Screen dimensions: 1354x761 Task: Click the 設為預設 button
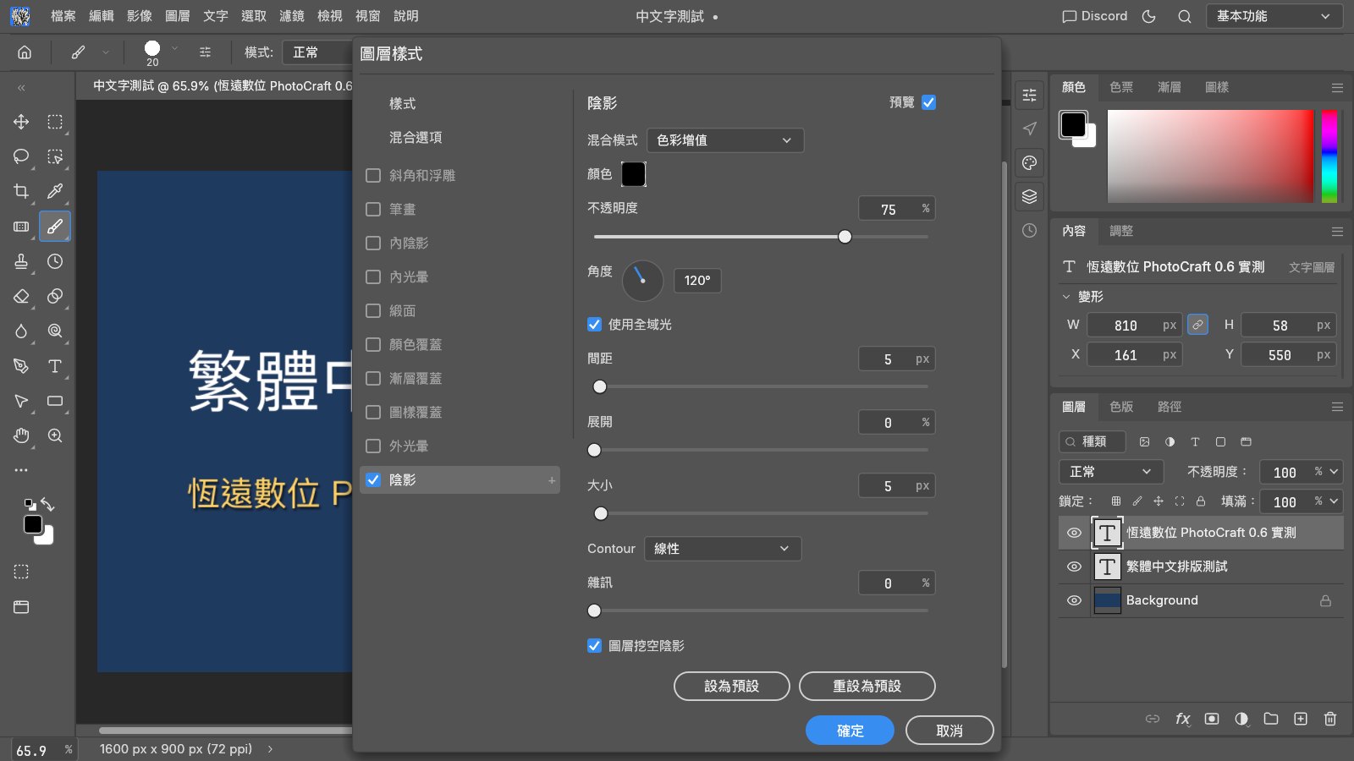click(732, 687)
